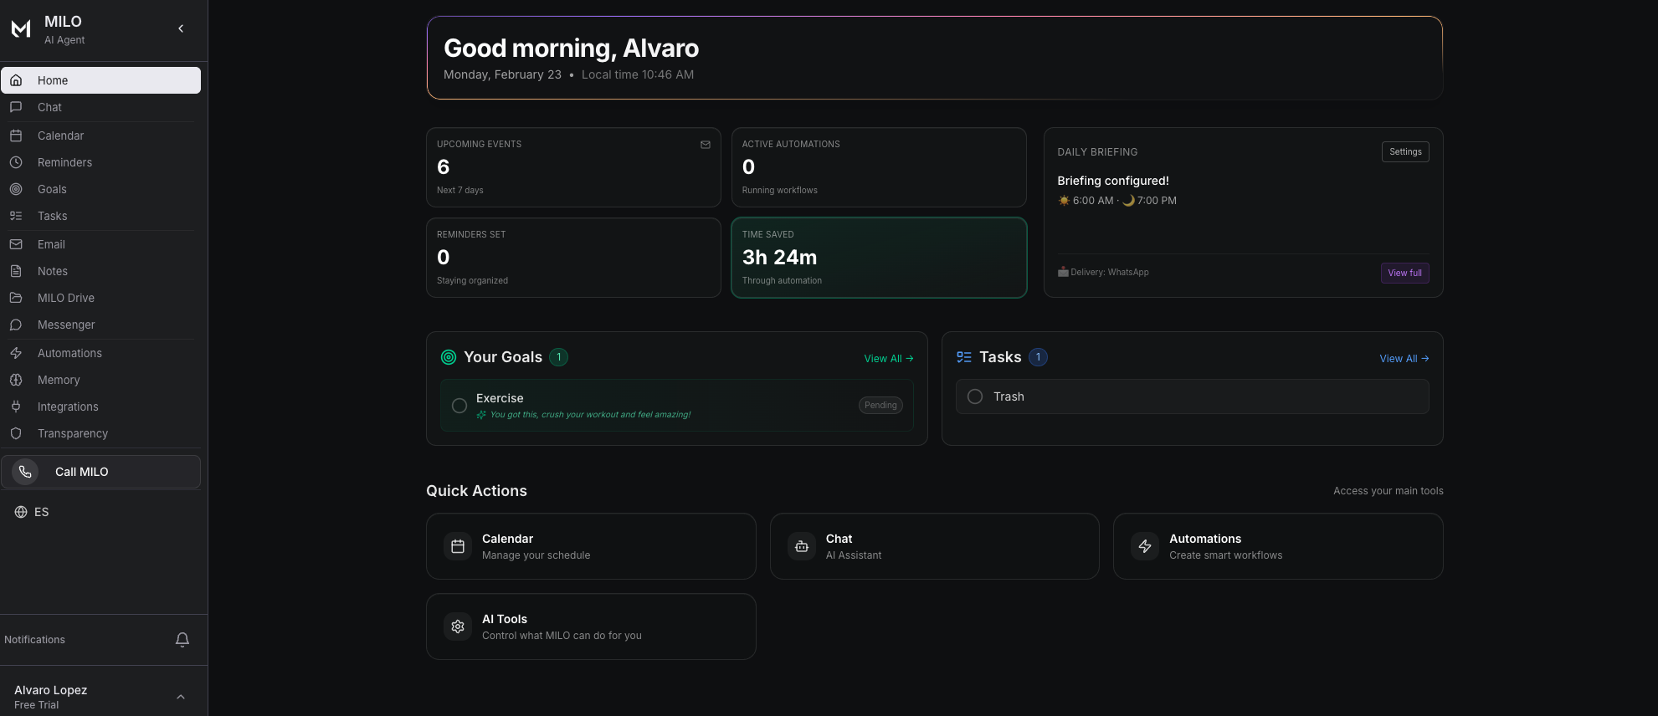Viewport: 1658px width, 716px height.
Task: Open Daily Briefing Settings button
Action: [x=1405, y=151]
